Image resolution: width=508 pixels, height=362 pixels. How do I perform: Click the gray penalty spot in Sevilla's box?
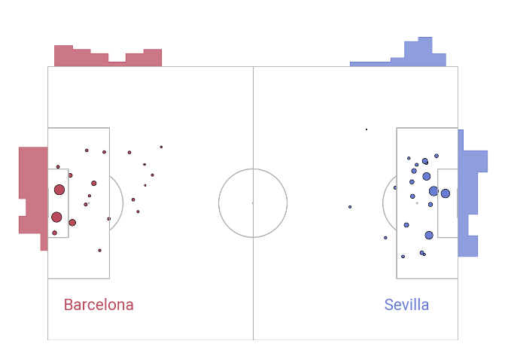417,202
